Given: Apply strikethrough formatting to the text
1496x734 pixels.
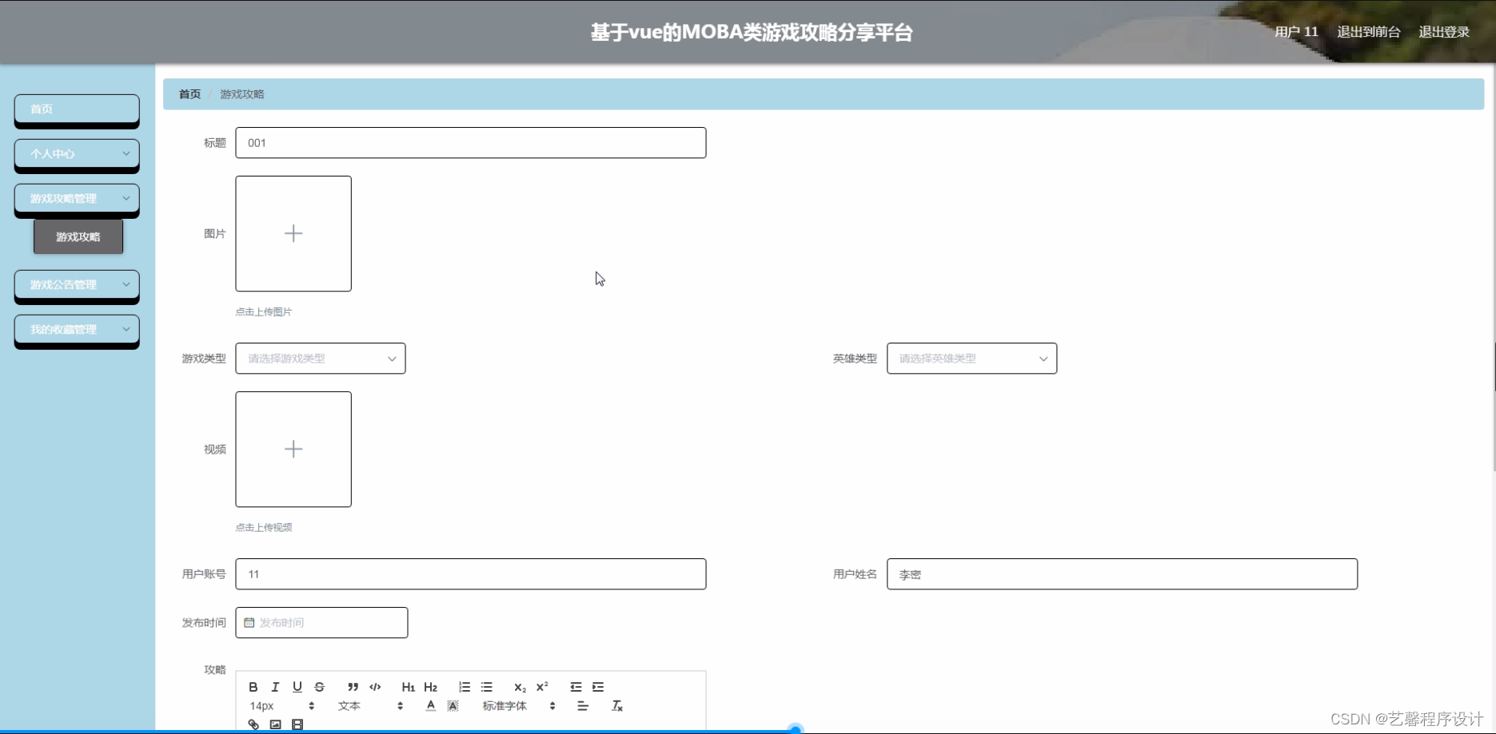Looking at the screenshot, I should point(319,687).
